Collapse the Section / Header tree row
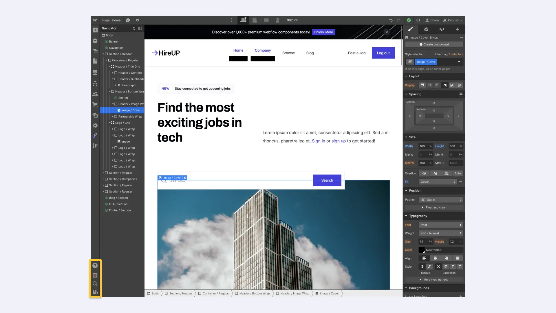The height and width of the screenshot is (313, 556). [x=103, y=54]
